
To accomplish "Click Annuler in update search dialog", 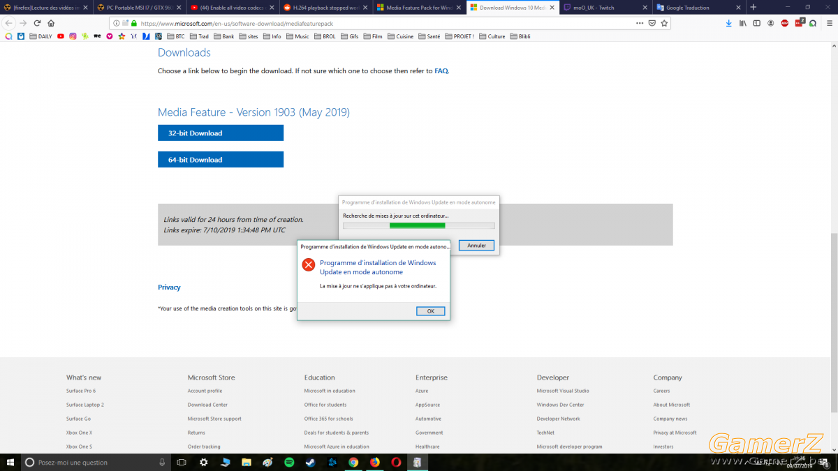I will coord(477,246).
